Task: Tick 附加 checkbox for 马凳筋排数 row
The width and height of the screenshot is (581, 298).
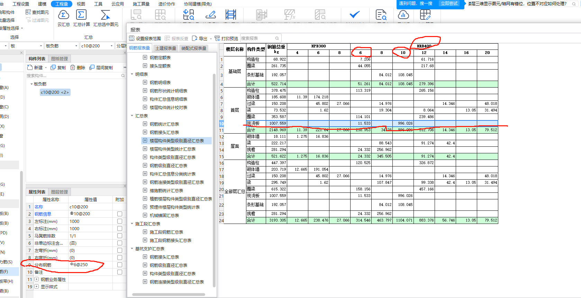Action: coord(120,236)
